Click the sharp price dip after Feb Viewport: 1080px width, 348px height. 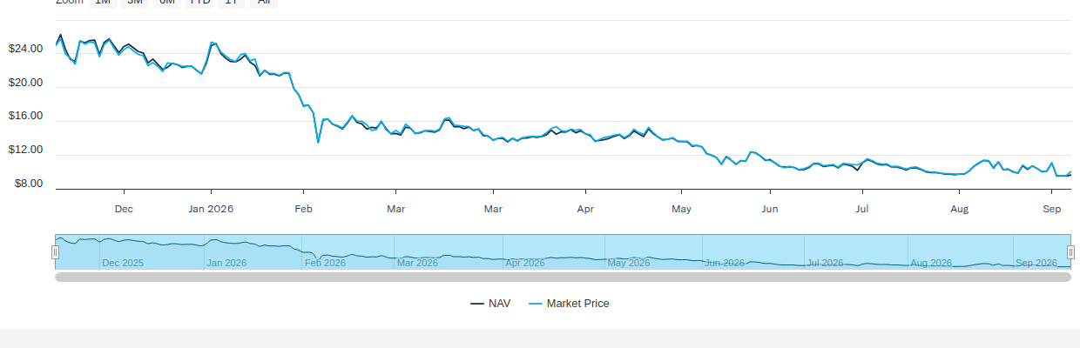coord(318,142)
